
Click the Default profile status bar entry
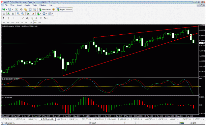93,123
